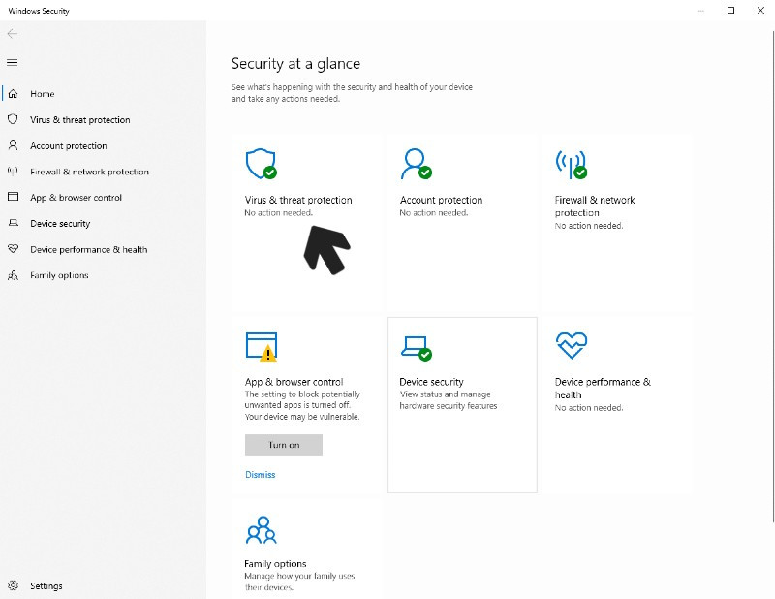This screenshot has height=599, width=775.
Task: Click the Settings gear icon in sidebar
Action: point(13,585)
